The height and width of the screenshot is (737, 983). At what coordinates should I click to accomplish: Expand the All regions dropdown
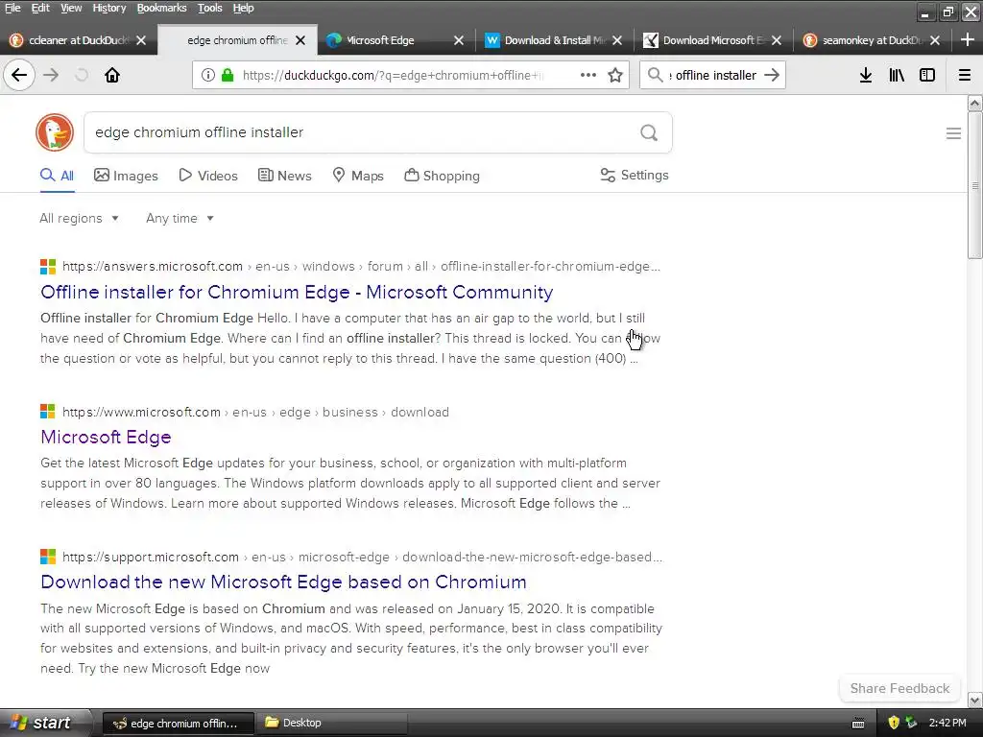pyautogui.click(x=79, y=218)
